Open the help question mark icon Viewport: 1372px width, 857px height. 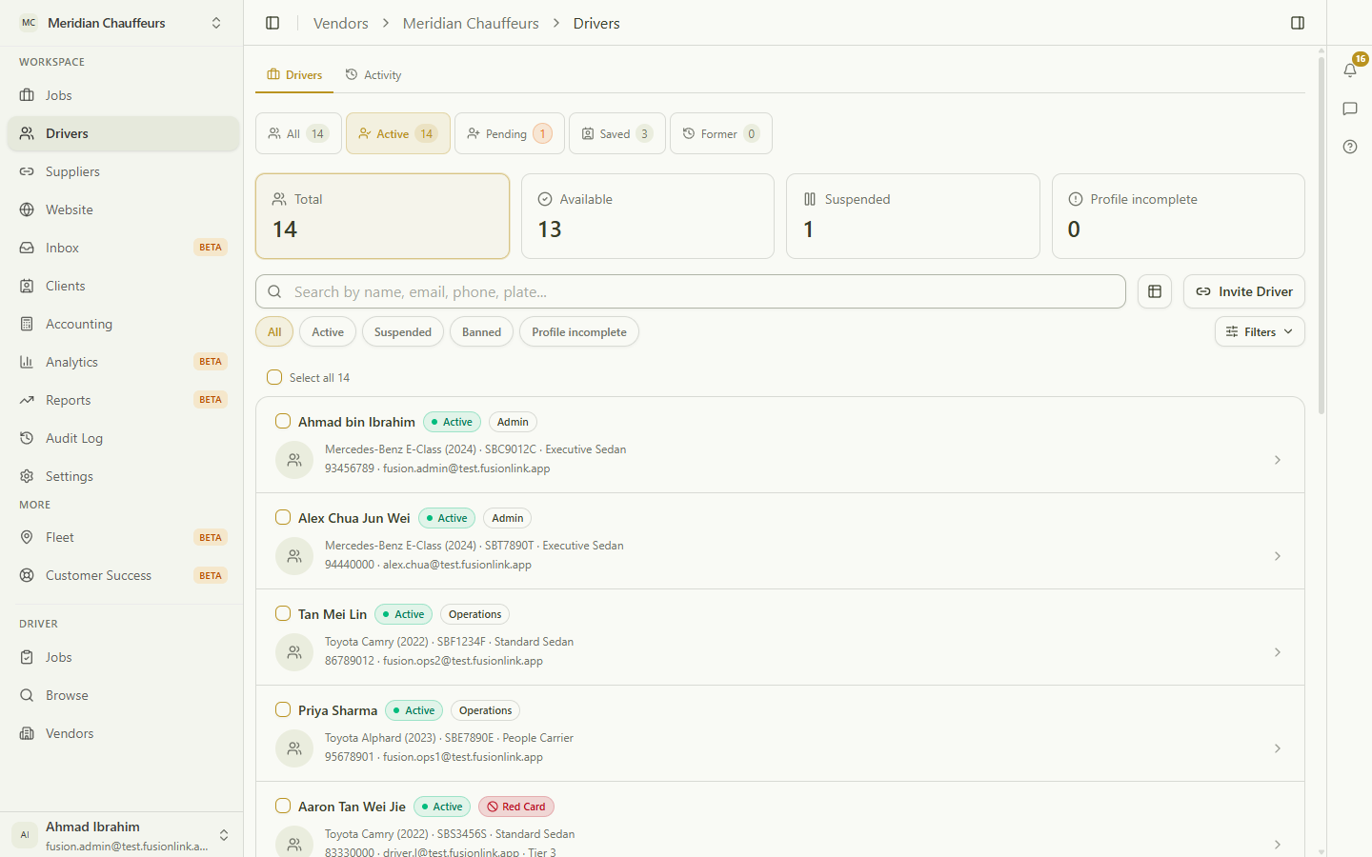[1350, 147]
